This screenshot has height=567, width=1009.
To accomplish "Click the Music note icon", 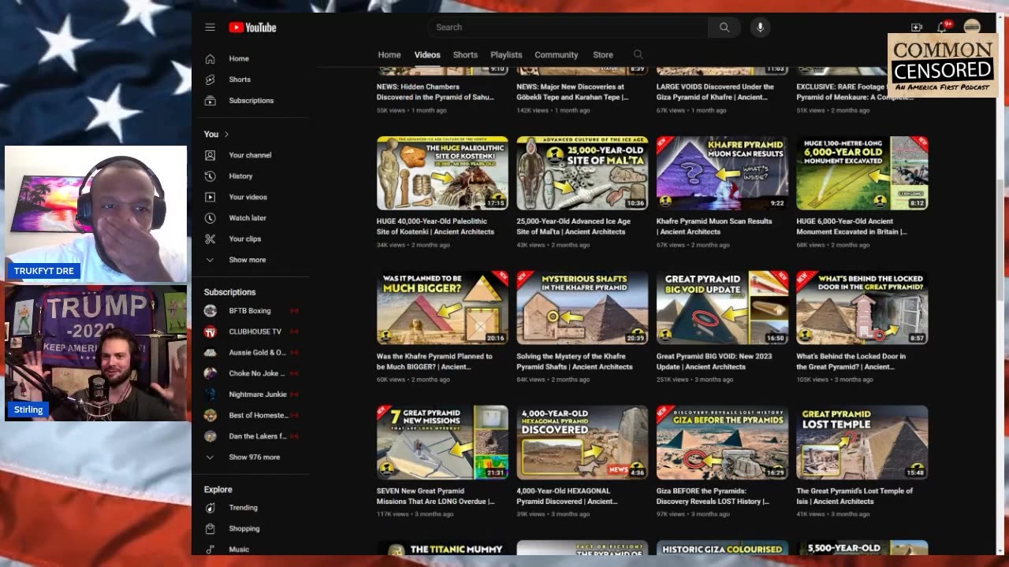I will pos(210,549).
